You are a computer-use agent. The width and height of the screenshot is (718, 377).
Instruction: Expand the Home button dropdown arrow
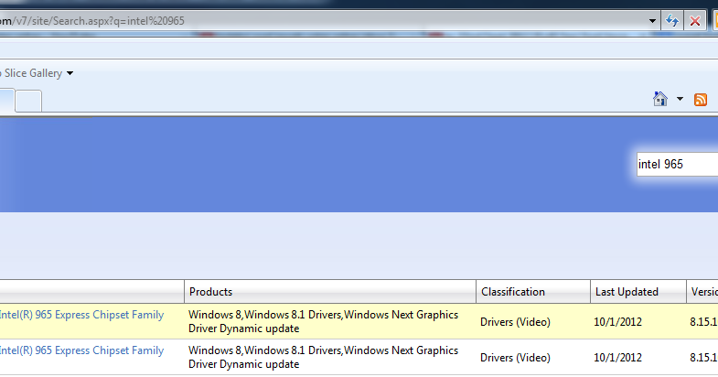680,99
